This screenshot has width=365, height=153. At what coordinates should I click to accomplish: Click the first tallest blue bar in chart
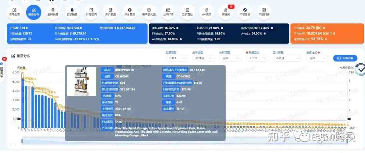pos(23,103)
